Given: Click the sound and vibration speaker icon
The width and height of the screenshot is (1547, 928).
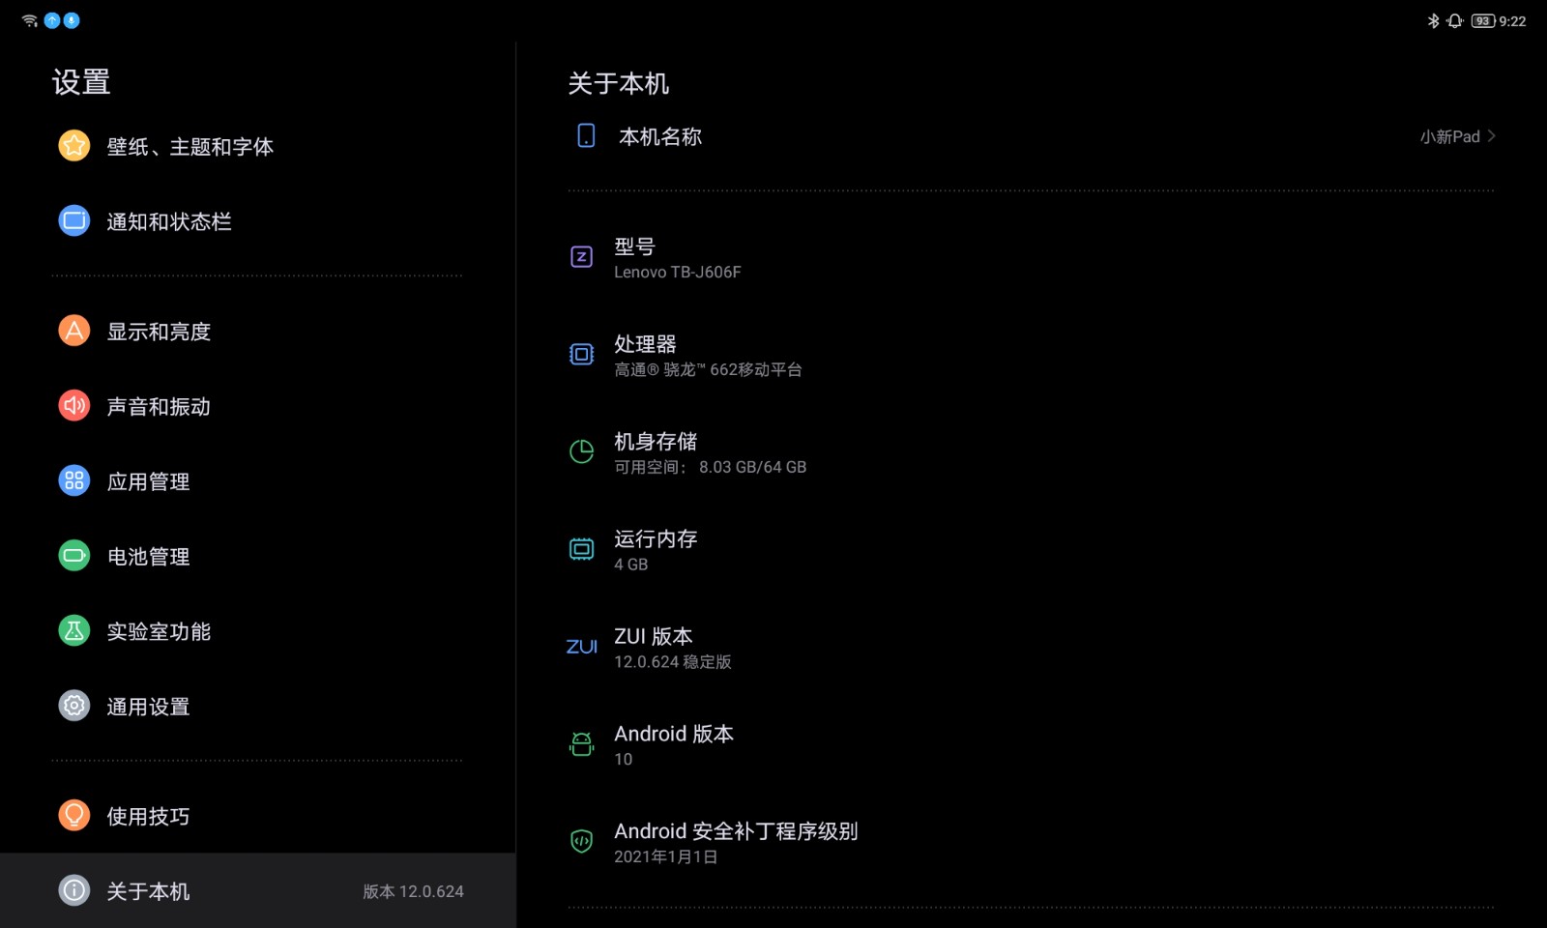Looking at the screenshot, I should click(74, 406).
